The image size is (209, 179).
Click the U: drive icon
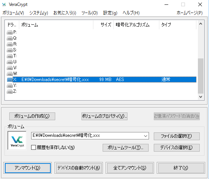[x=10, y=62]
